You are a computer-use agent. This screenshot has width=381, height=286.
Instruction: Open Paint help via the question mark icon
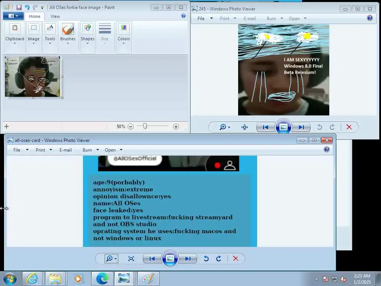coord(183,16)
